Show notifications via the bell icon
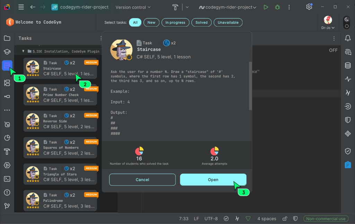 [x=348, y=38]
